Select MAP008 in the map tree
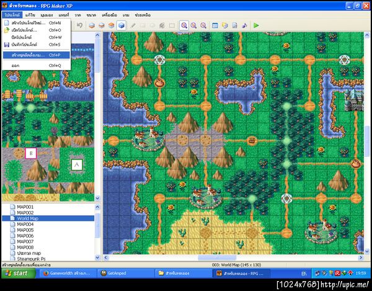372x291 pixels. pyautogui.click(x=25, y=247)
